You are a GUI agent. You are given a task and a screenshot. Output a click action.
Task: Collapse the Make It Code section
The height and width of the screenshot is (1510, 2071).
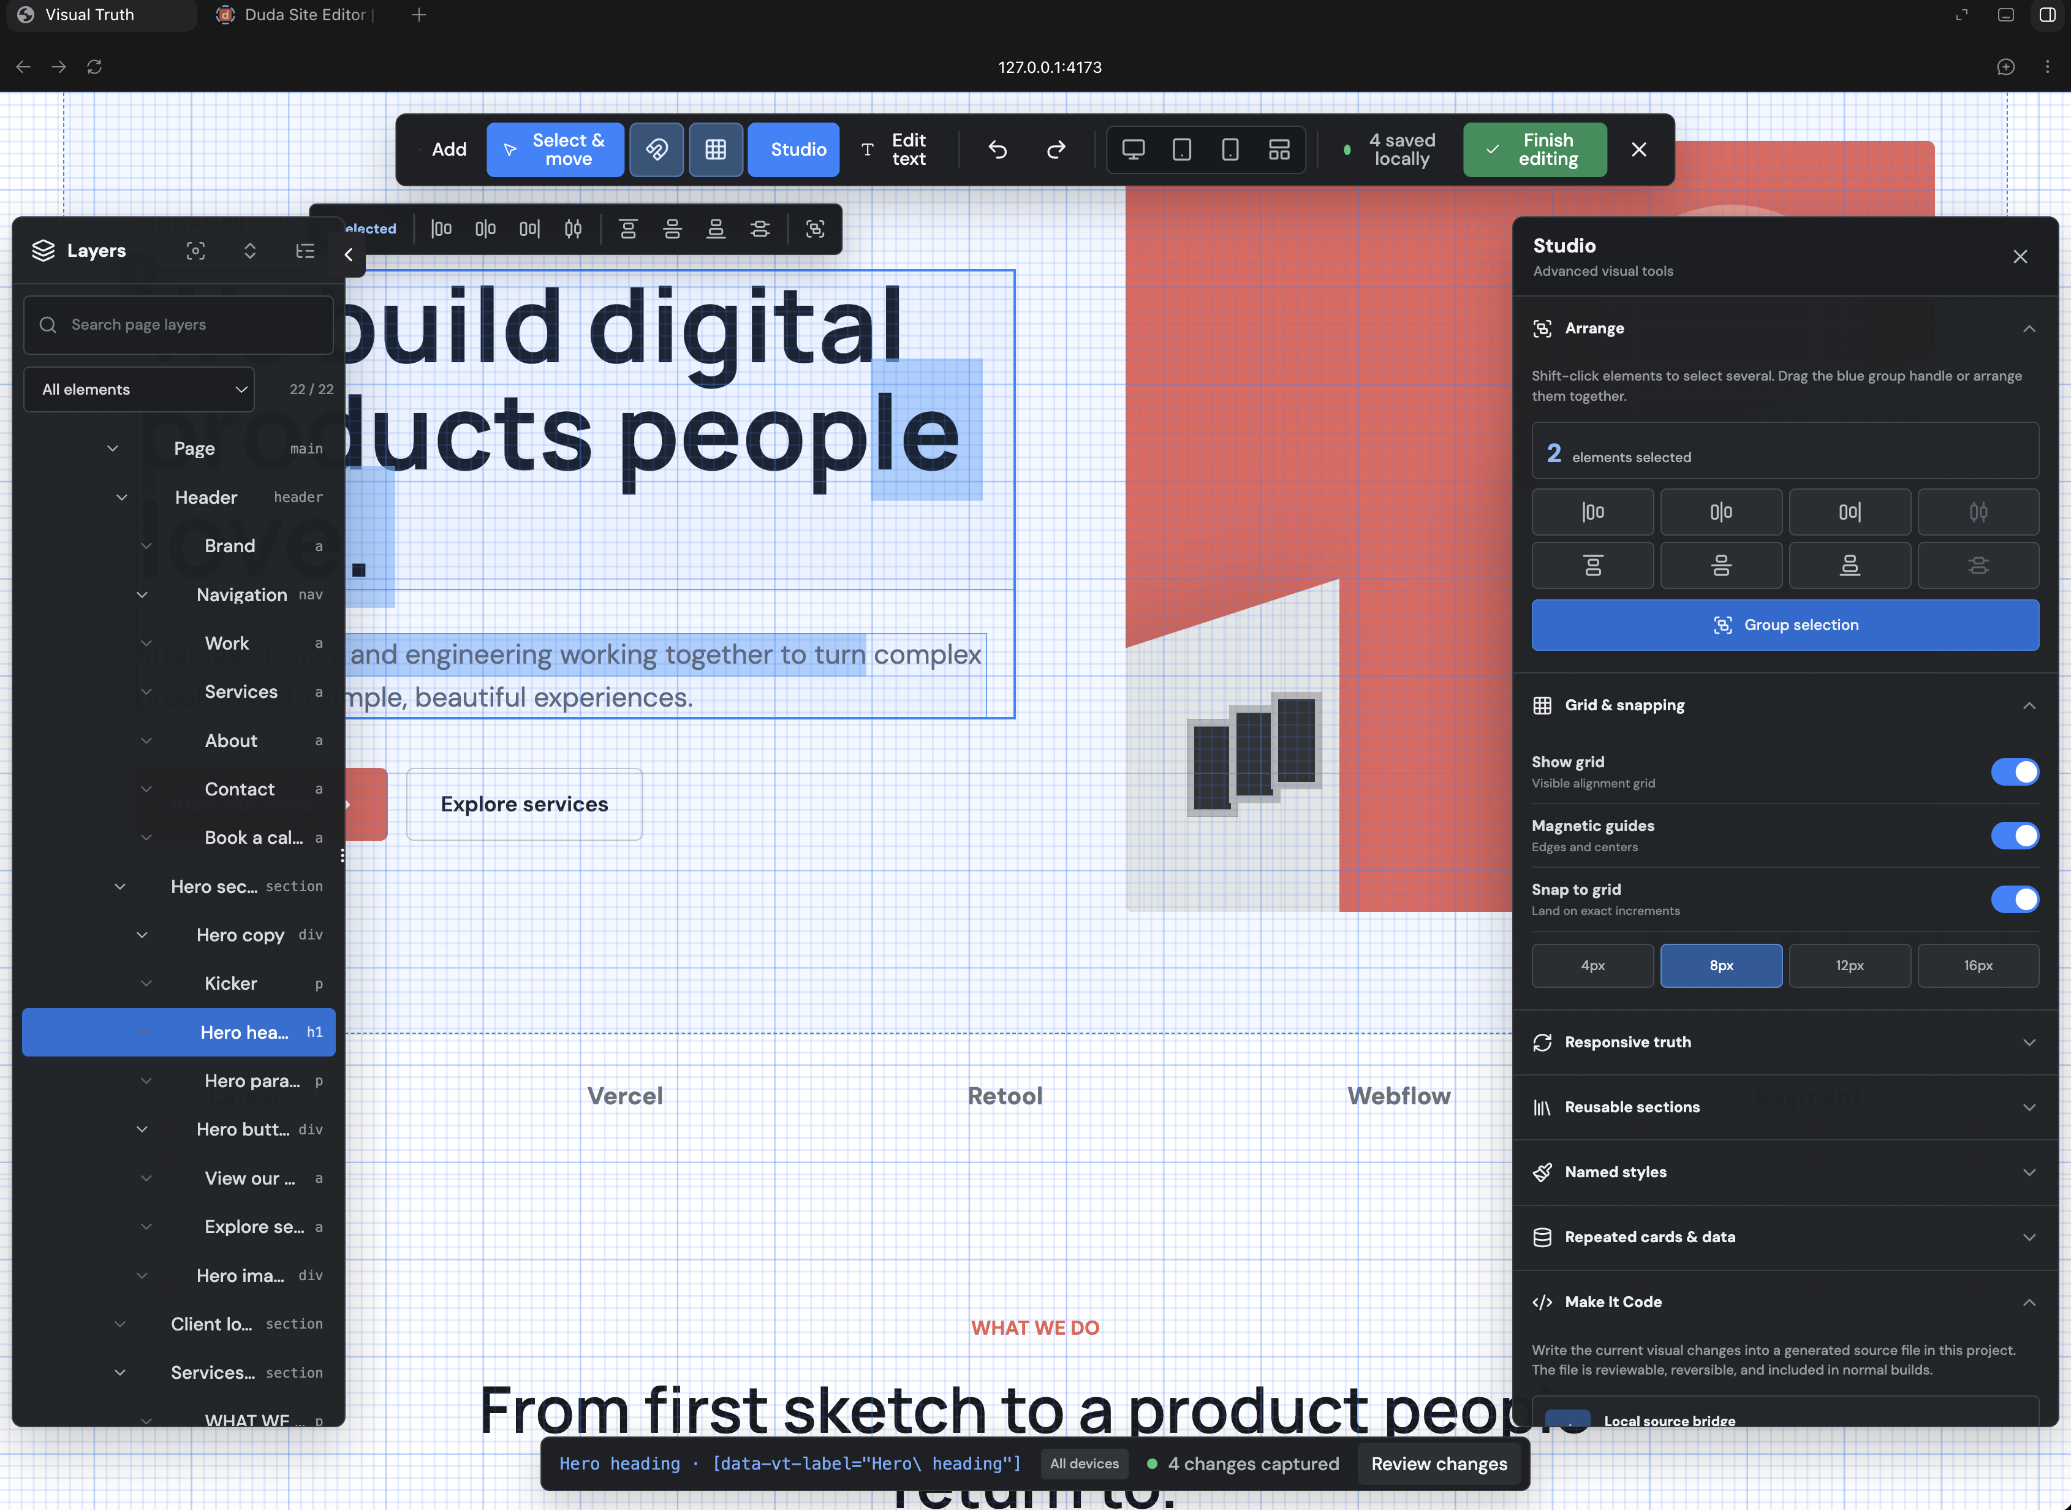tap(2029, 1302)
